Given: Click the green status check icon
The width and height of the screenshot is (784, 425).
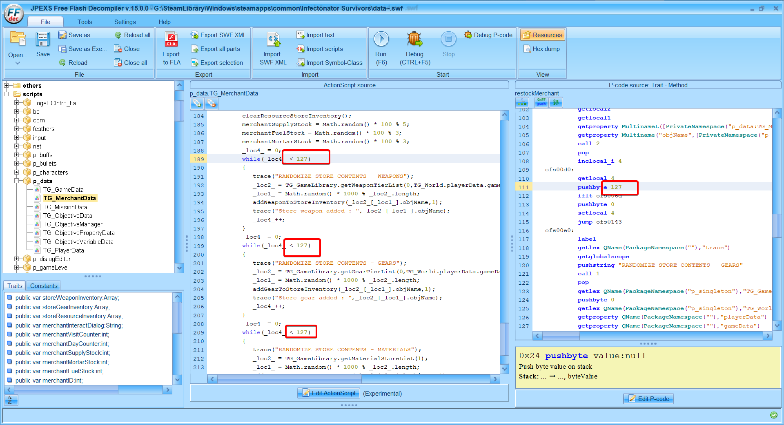Looking at the screenshot, I should click(x=773, y=415).
